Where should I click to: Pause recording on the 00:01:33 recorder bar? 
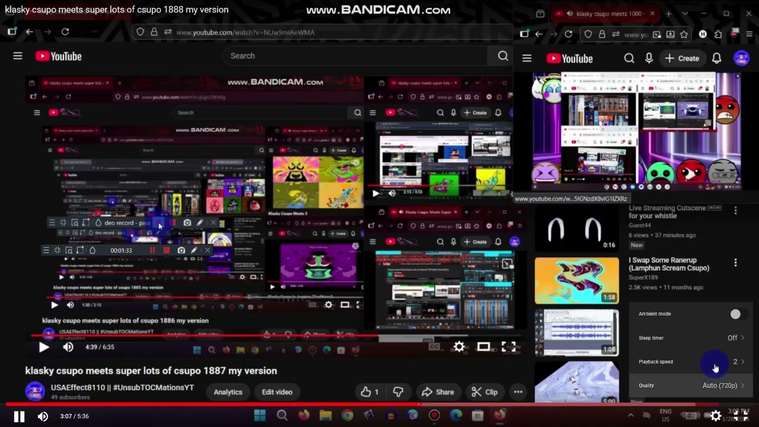pyautogui.click(x=152, y=250)
